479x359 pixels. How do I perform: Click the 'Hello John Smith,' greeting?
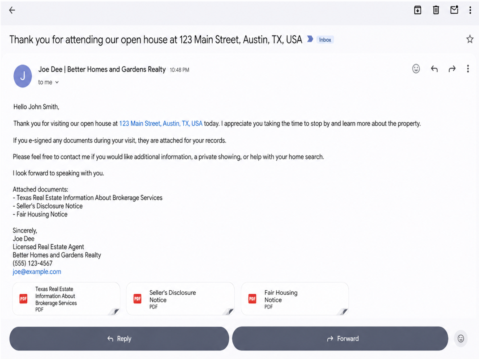(36, 107)
